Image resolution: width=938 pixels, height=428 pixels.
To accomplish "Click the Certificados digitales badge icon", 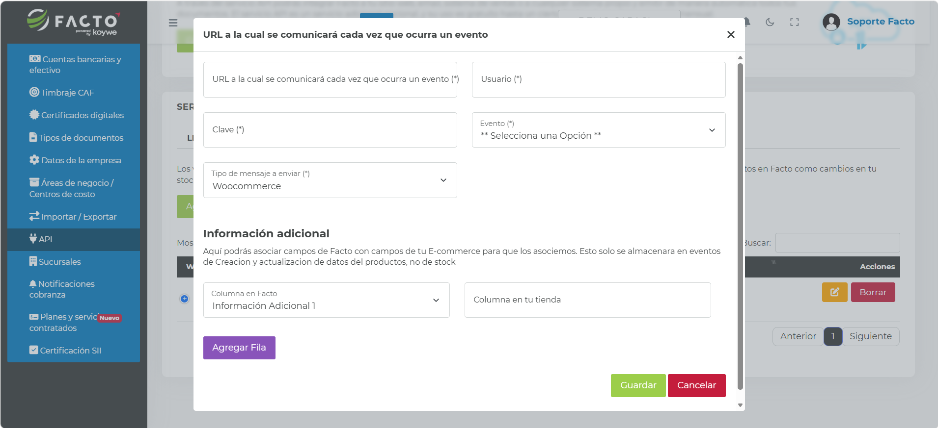I will 34,114.
